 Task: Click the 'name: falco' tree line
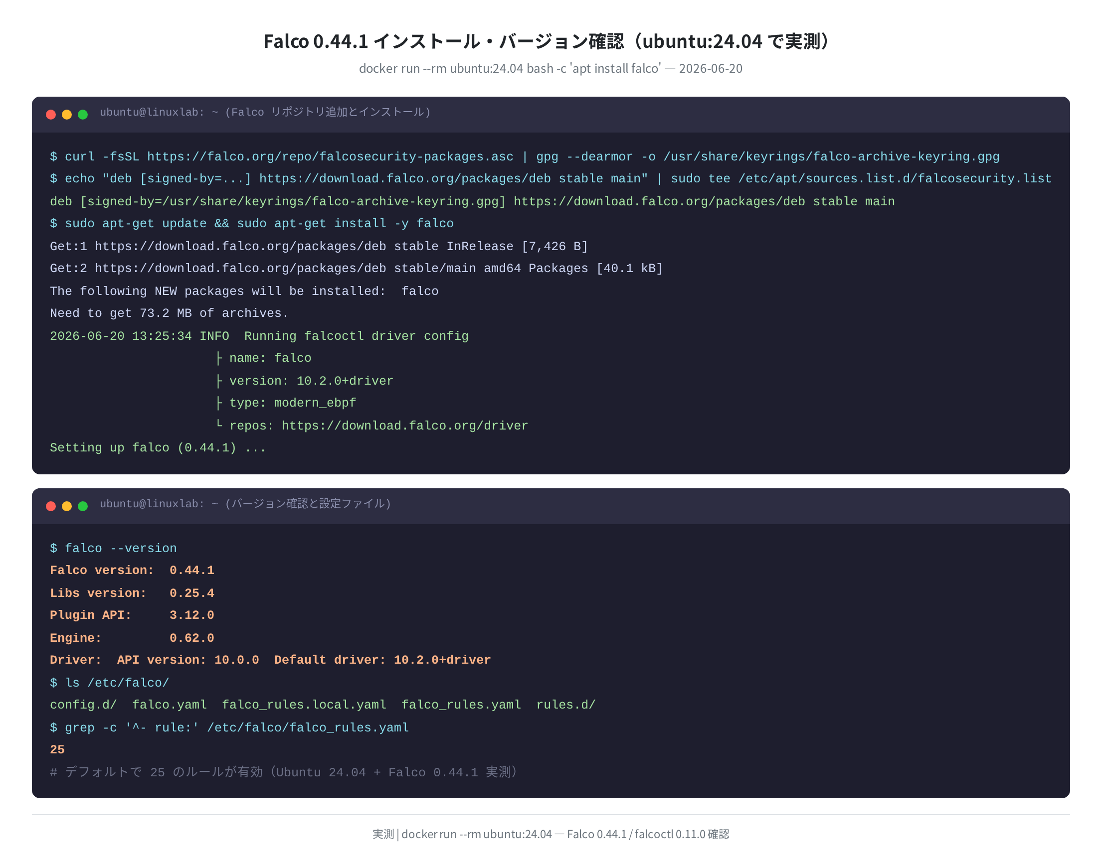[263, 358]
